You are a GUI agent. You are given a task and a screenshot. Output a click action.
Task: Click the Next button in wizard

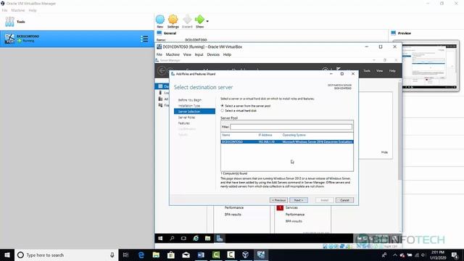[x=299, y=200]
